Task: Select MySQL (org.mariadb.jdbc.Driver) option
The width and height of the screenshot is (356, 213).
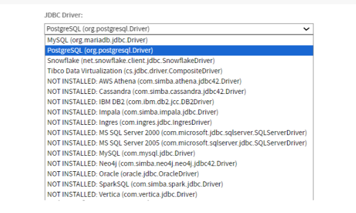Action: [x=179, y=40]
